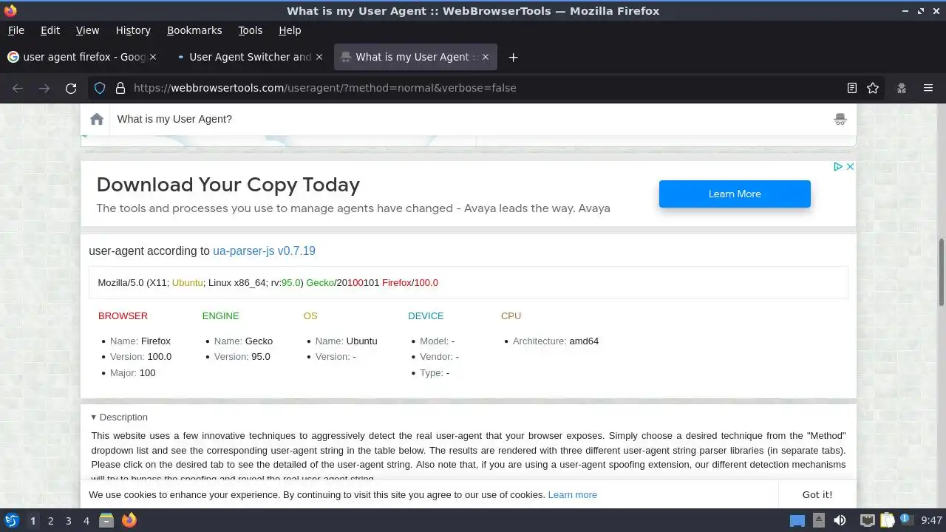946x532 pixels.
Task: Close the What is my User Agent tab
Action: point(486,57)
